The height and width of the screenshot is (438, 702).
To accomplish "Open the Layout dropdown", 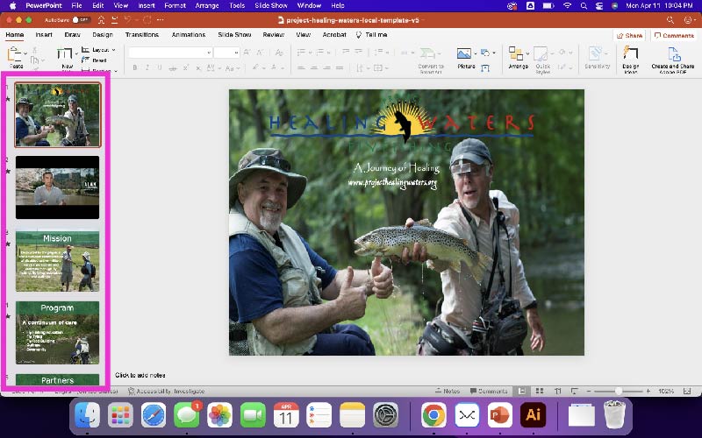I will point(99,50).
